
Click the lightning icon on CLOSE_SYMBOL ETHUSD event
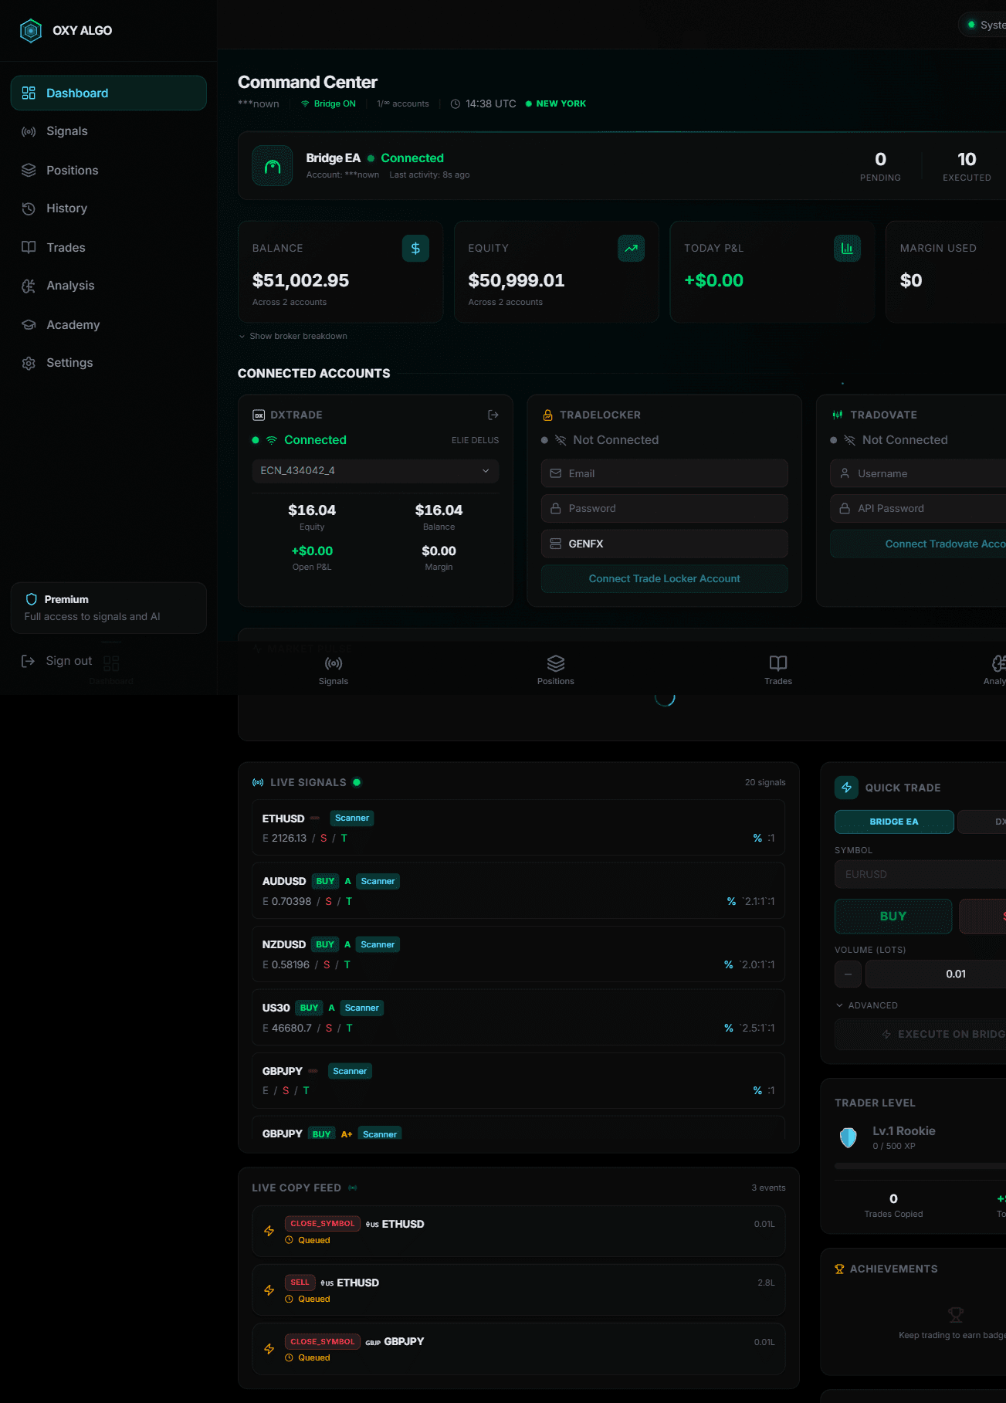tap(269, 1231)
